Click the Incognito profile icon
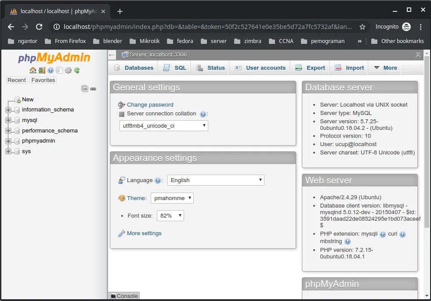This screenshot has width=431, height=301. pos(406,27)
